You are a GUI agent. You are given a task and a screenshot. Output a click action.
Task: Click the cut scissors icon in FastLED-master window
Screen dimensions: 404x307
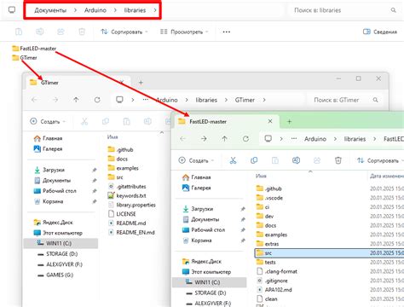[x=233, y=160]
